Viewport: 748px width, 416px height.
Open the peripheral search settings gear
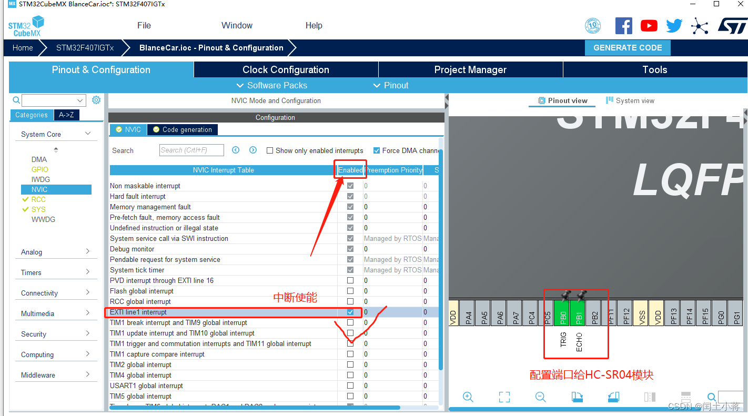96,100
